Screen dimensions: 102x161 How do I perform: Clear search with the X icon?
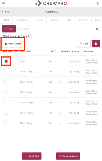(97, 29)
